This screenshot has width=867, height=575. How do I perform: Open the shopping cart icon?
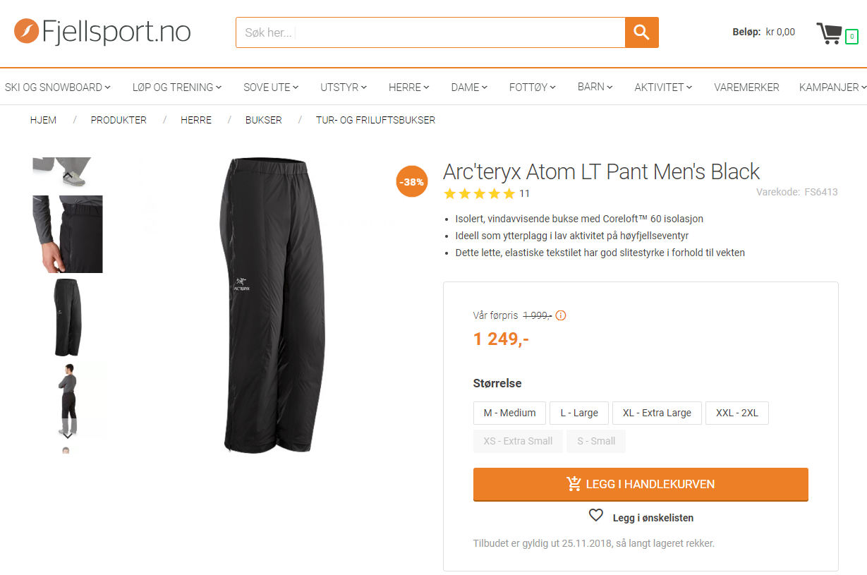pos(830,33)
